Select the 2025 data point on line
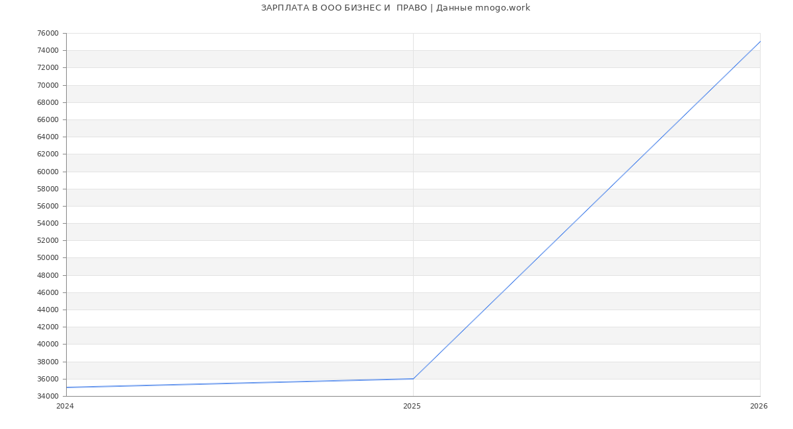 click(x=413, y=379)
